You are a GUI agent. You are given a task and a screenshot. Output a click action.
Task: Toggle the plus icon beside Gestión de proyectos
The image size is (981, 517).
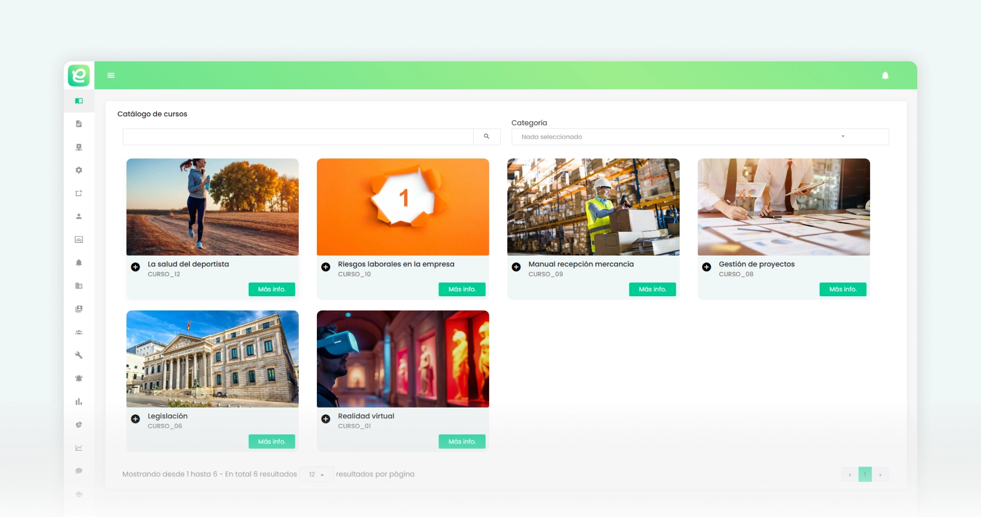706,267
